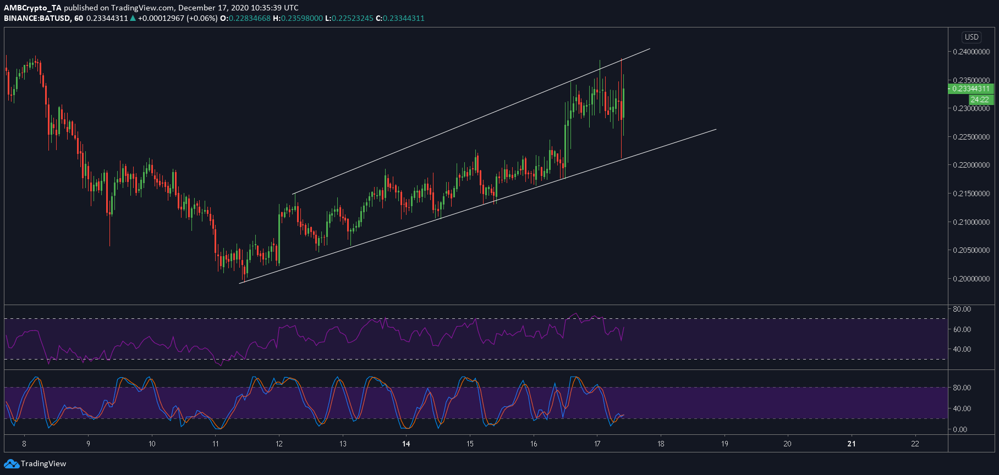Click the lower white channel trendline
Viewport: 999px width, 475px height.
[x=477, y=207]
